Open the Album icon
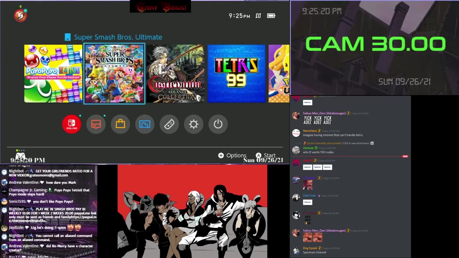Image resolution: width=459 pixels, height=258 pixels. coord(145,124)
